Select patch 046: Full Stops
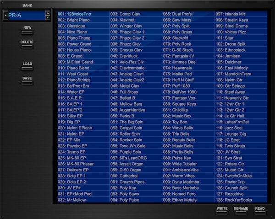 click(x=136, y=92)
